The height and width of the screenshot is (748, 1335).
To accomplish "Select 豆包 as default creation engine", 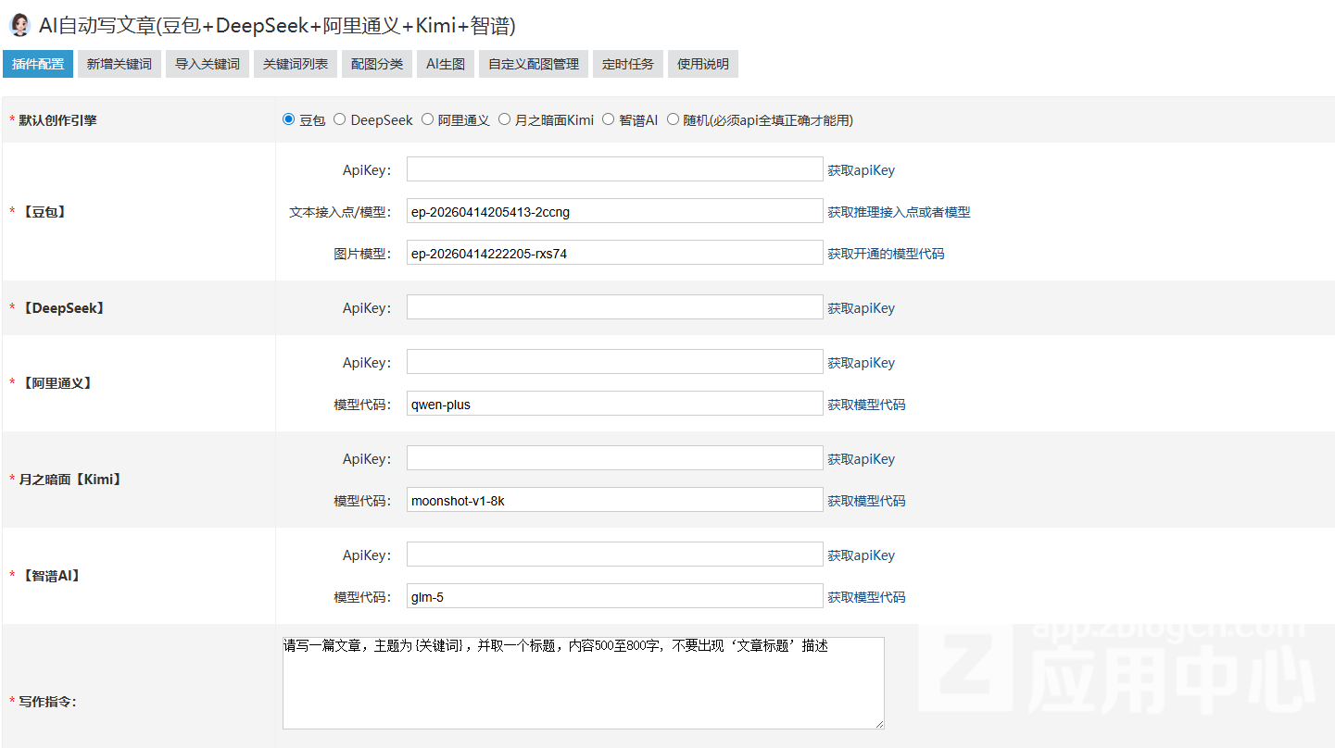I will [288, 119].
